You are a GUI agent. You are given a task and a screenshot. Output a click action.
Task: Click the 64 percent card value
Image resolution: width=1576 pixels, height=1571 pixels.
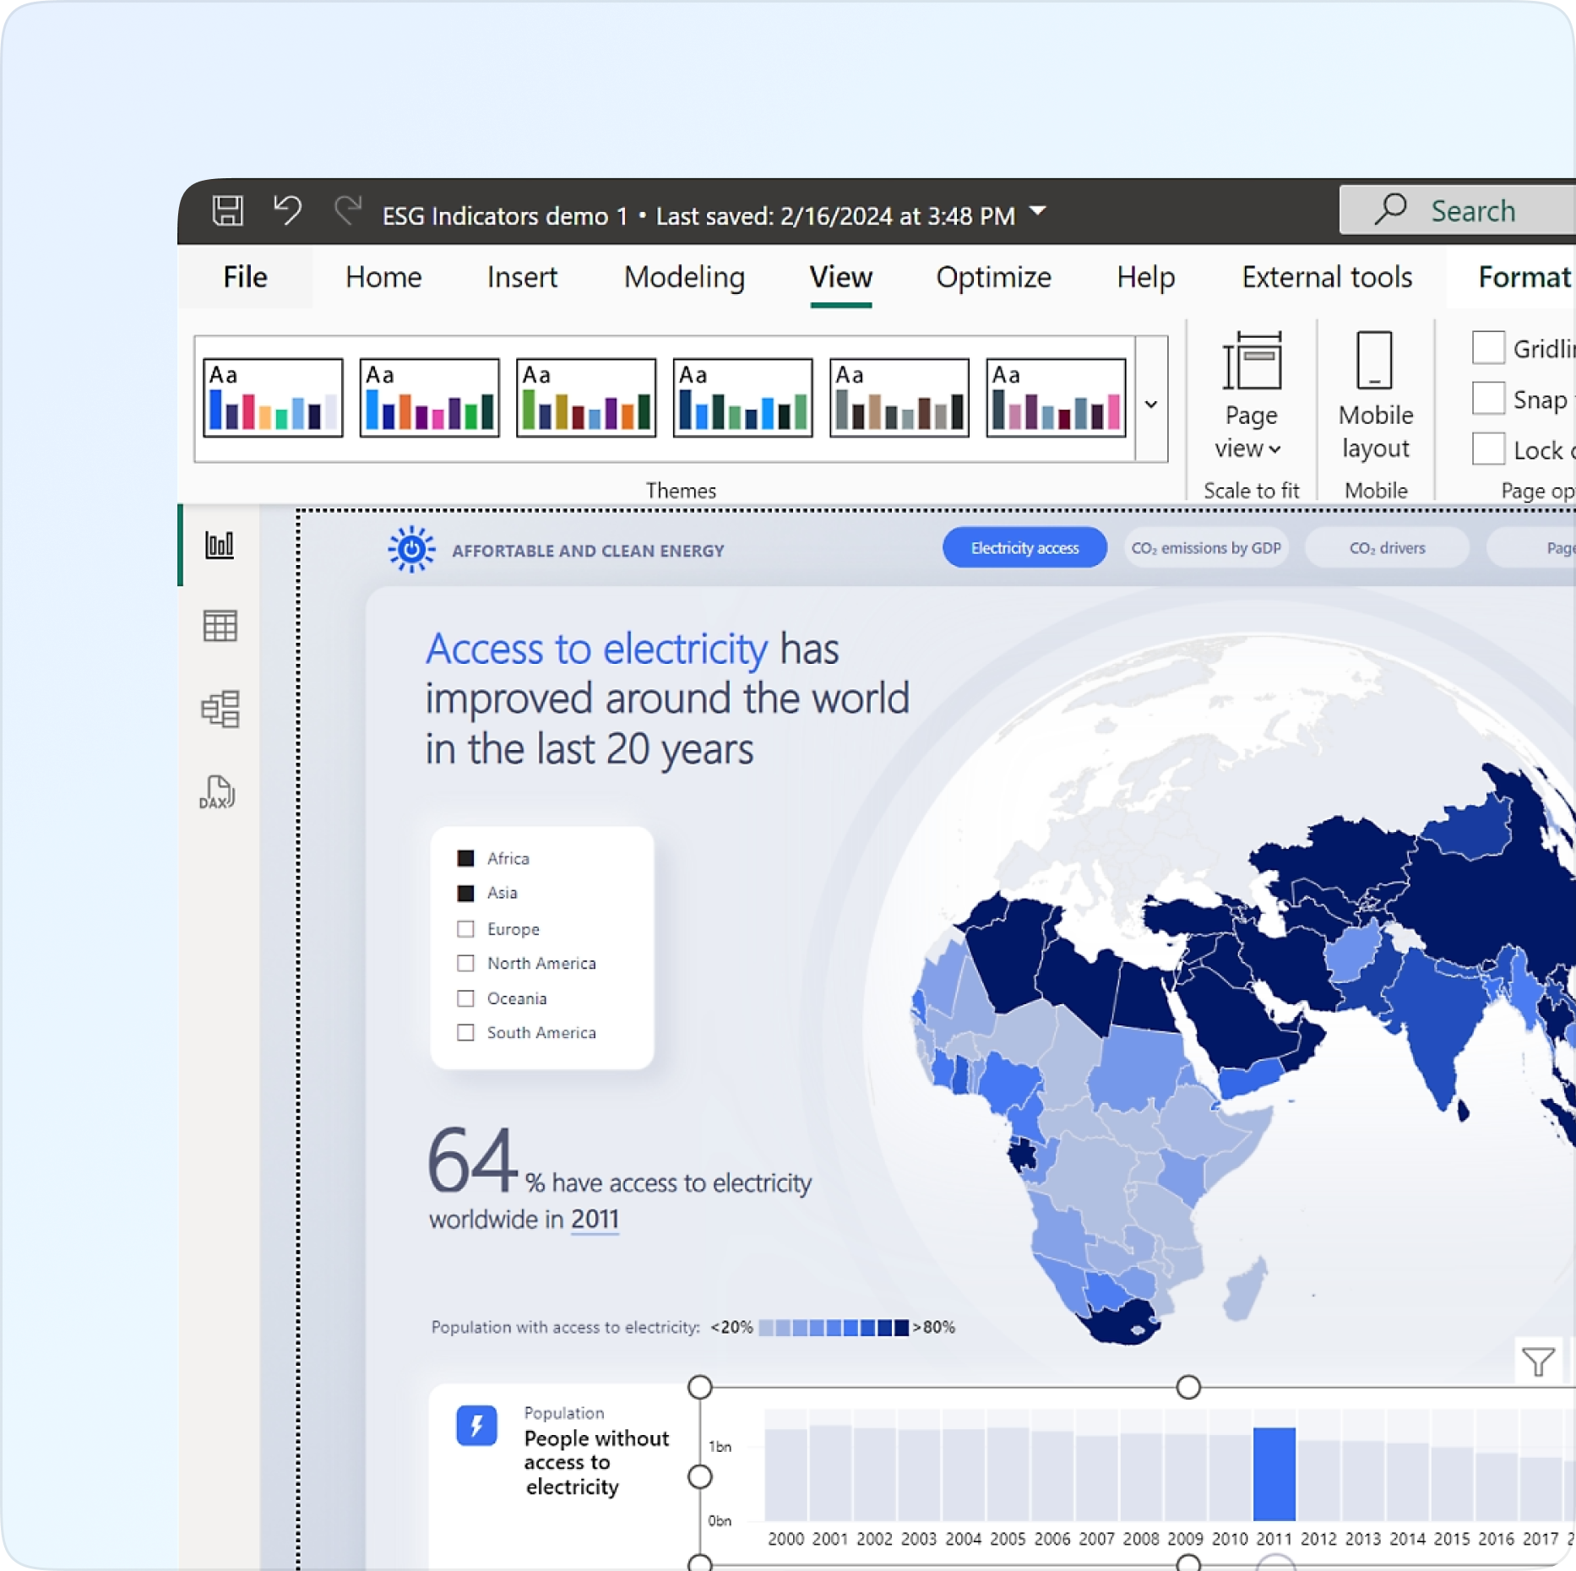[471, 1159]
